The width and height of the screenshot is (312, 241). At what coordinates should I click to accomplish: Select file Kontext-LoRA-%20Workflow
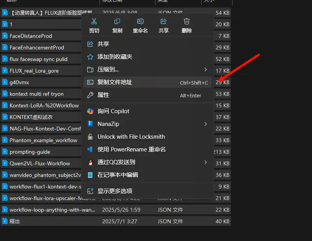[x=44, y=105]
